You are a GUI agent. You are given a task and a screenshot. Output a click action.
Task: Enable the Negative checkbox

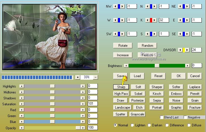pyautogui.click(x=185, y=117)
